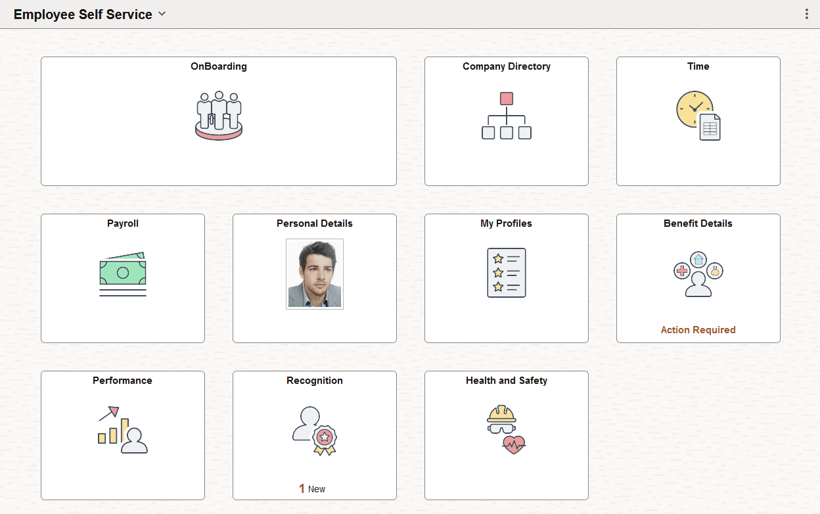Open the Actions menu with three dots
Viewport: 820px width, 514px height.
pos(808,13)
